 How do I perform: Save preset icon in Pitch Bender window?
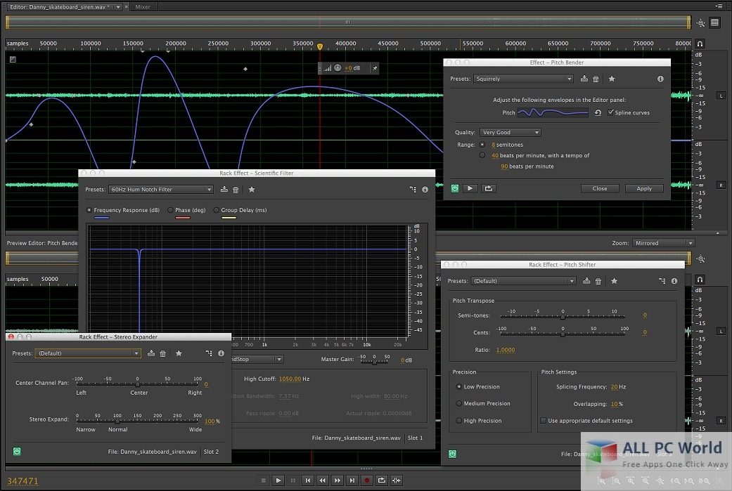pos(584,79)
